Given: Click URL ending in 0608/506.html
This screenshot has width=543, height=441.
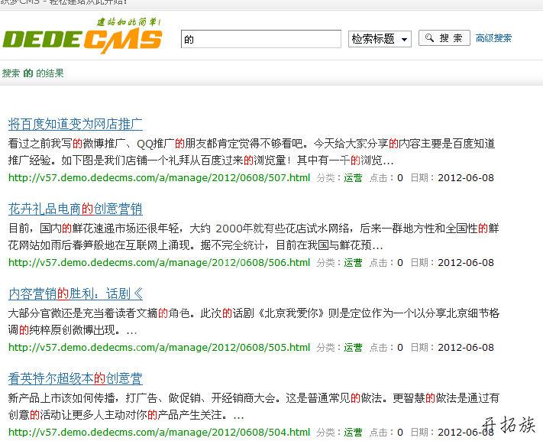Looking at the screenshot, I should tap(160, 263).
